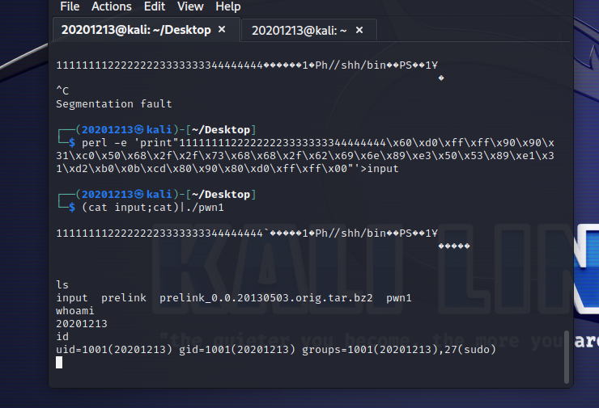The image size is (599, 408).
Task: Click the '(cat input;cat)|./pwn1' command
Action: tap(152, 208)
